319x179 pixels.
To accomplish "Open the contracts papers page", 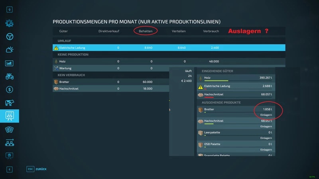I will [10, 130].
